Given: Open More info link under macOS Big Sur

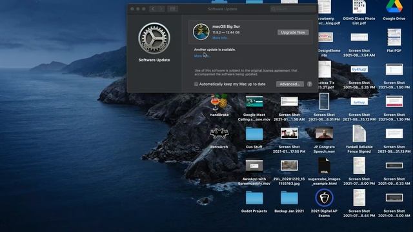Looking at the screenshot, I should tap(220, 38).
